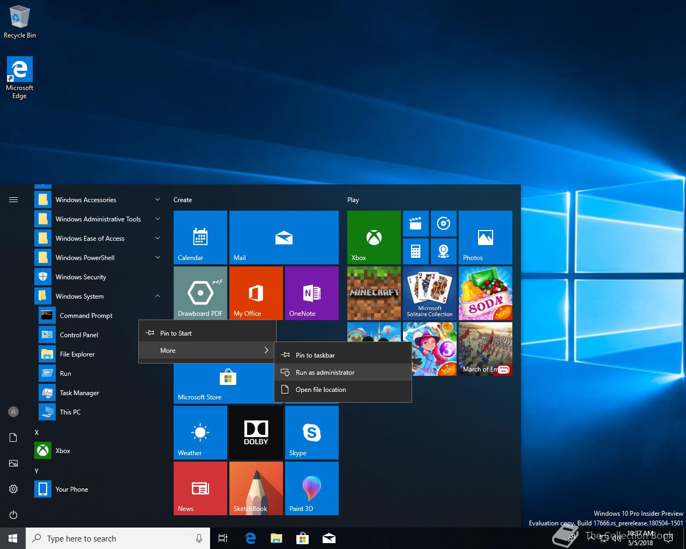
Task: Open Documents from Start sidebar
Action: 13,437
